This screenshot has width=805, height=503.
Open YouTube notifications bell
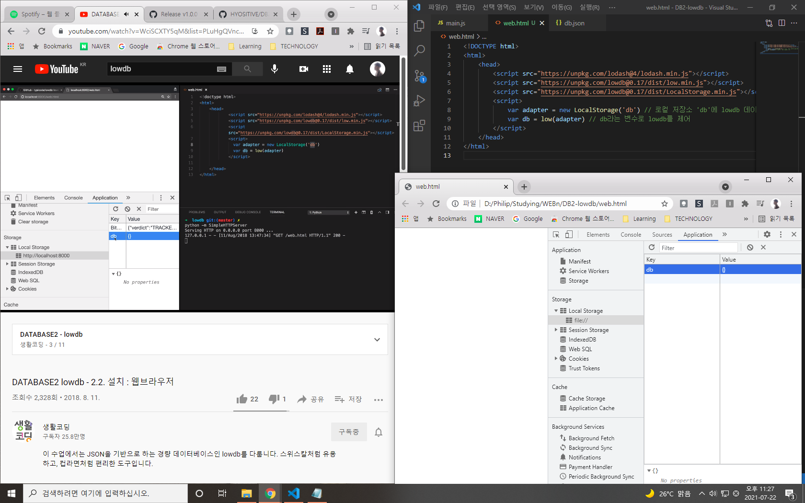point(350,69)
